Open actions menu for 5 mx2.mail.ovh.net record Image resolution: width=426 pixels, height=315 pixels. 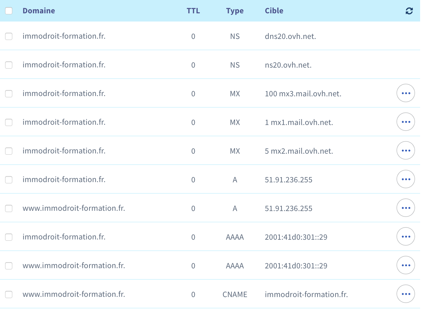click(x=406, y=151)
